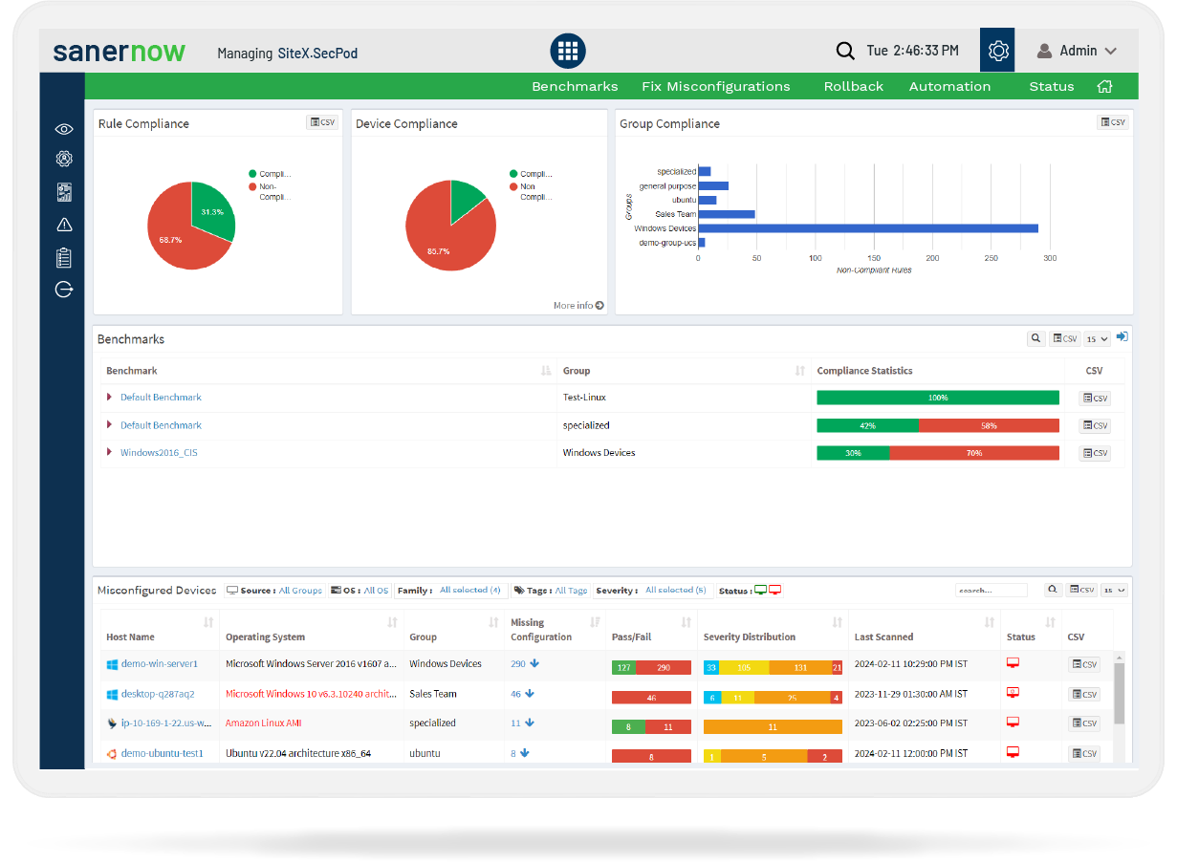Open the Severity filter dropdown
Image resolution: width=1177 pixels, height=863 pixels.
coord(675,591)
